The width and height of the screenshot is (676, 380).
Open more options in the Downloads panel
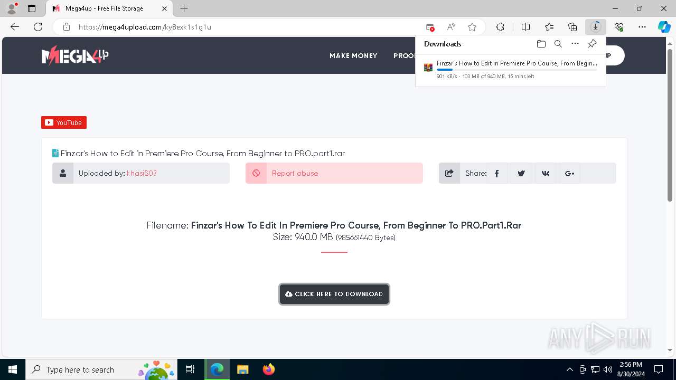(575, 44)
